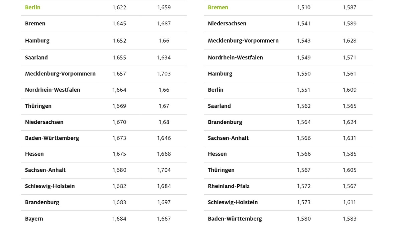Click the Thüringen label next to 1,669
401x225 pixels.
pyautogui.click(x=38, y=106)
